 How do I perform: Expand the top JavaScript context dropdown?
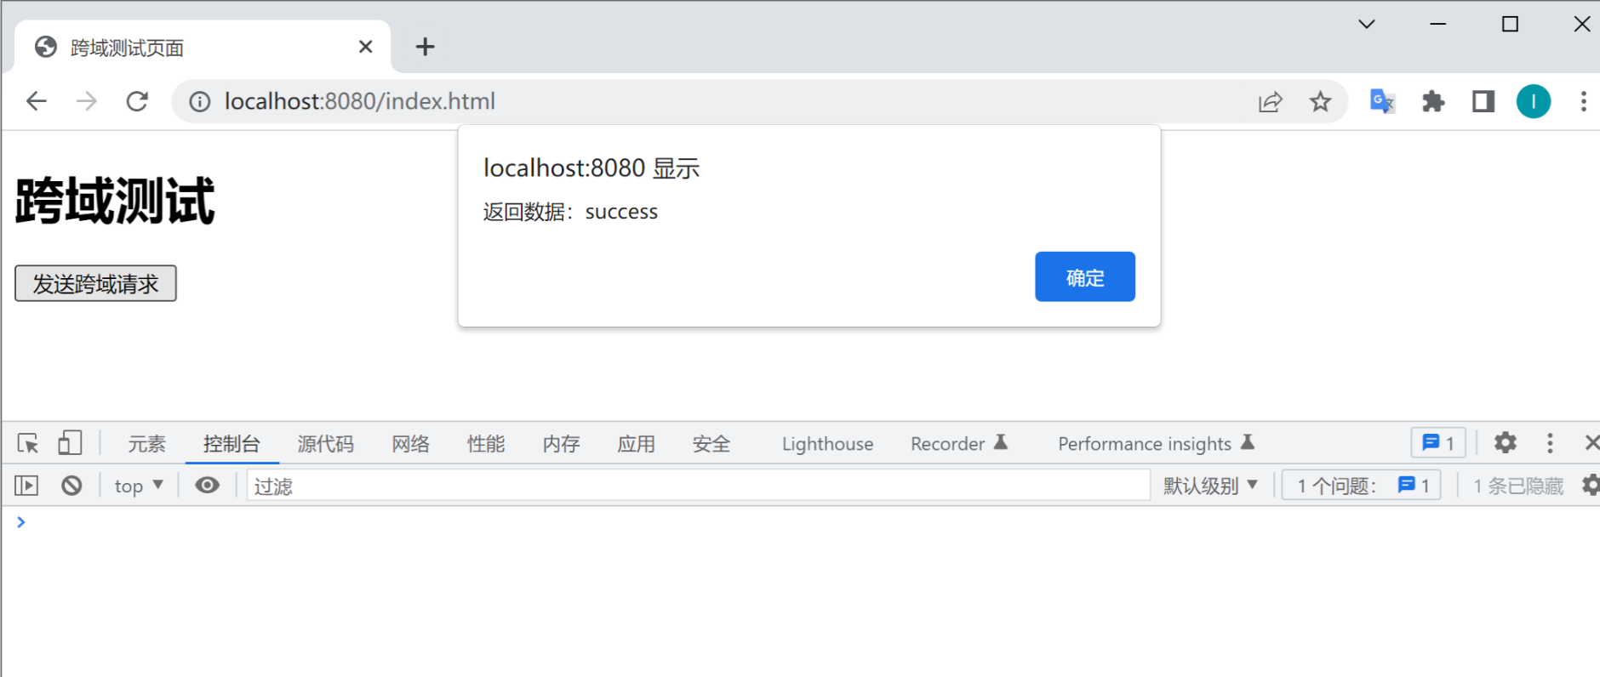click(138, 486)
